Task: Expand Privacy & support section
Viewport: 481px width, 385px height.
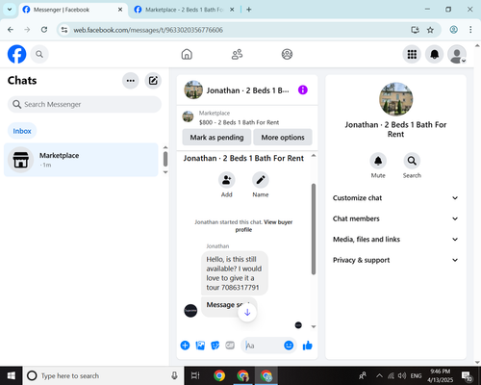Action: (x=395, y=260)
